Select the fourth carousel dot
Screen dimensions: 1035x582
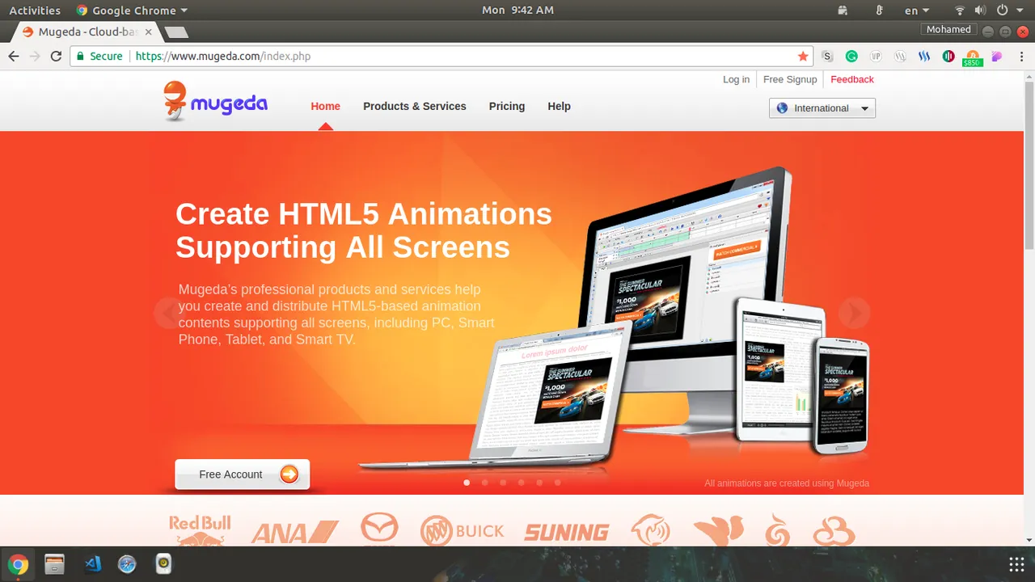point(521,483)
